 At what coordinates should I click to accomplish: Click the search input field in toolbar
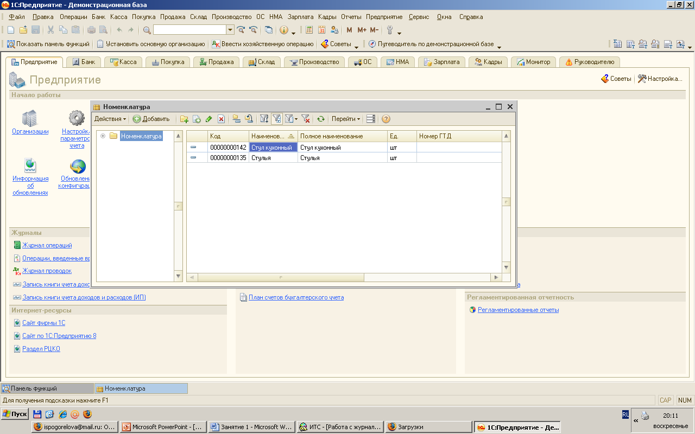[x=189, y=30]
